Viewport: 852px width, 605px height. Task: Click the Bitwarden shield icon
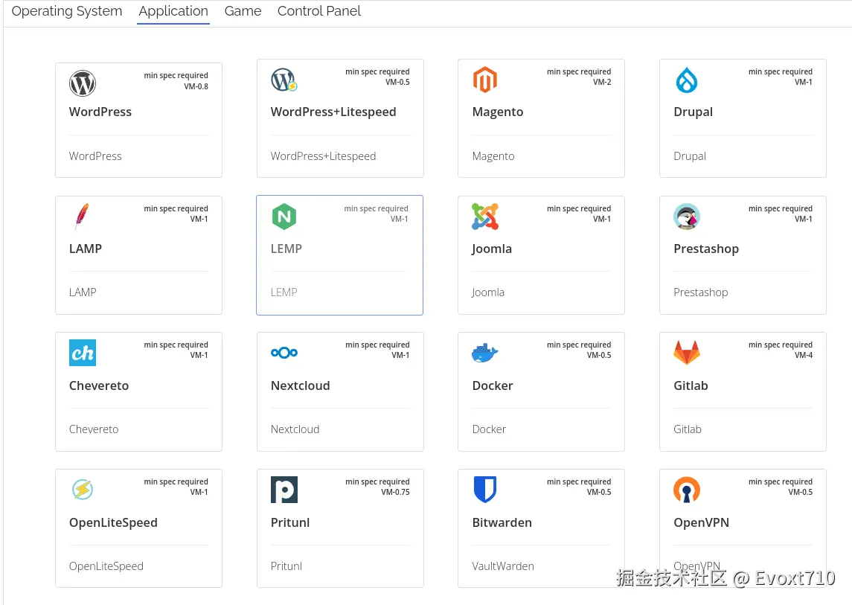(x=484, y=490)
